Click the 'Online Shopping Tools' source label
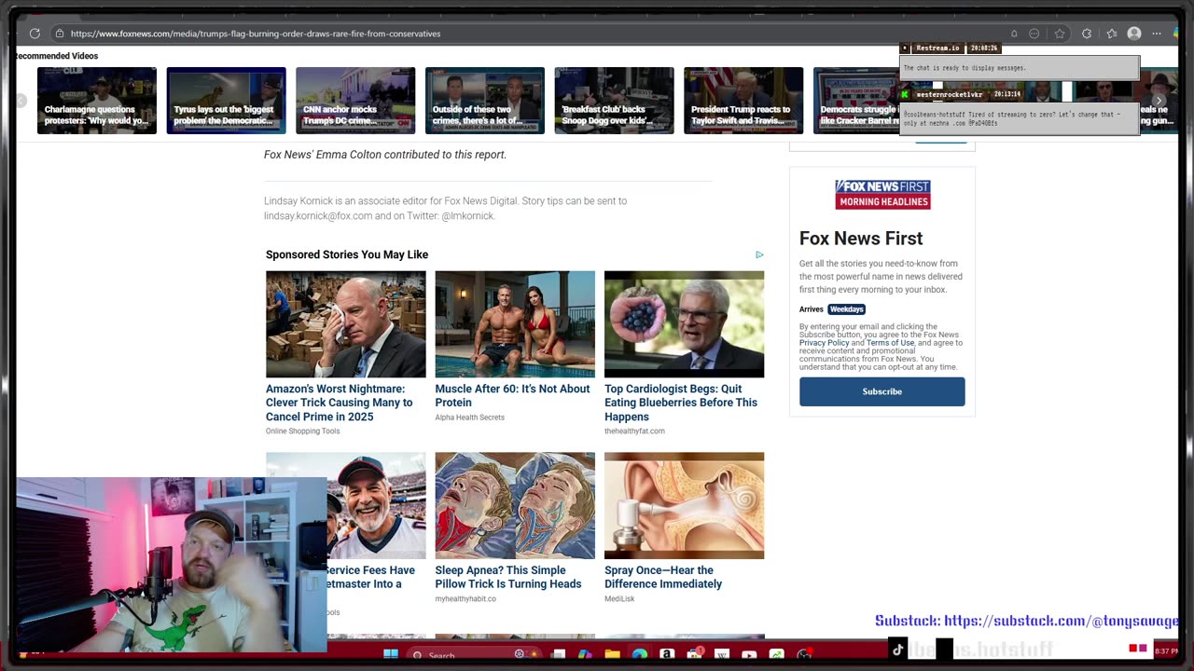Screen dimensions: 1194x671 302,431
